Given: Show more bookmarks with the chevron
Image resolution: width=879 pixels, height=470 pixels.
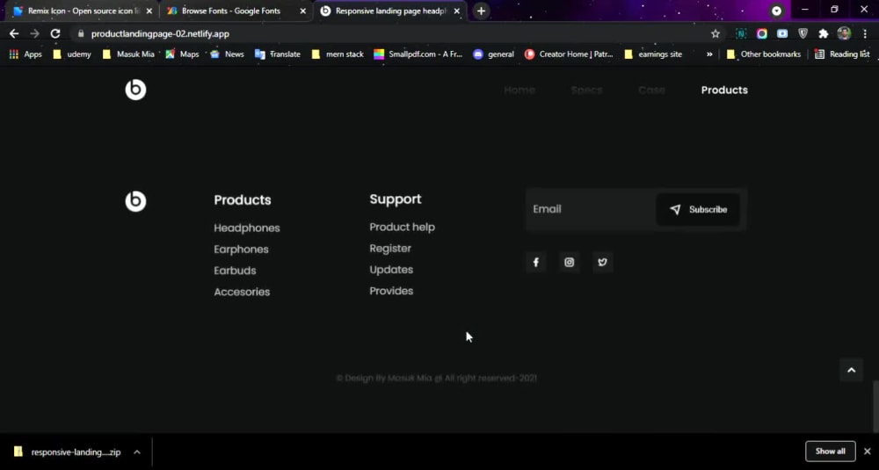Looking at the screenshot, I should point(709,54).
